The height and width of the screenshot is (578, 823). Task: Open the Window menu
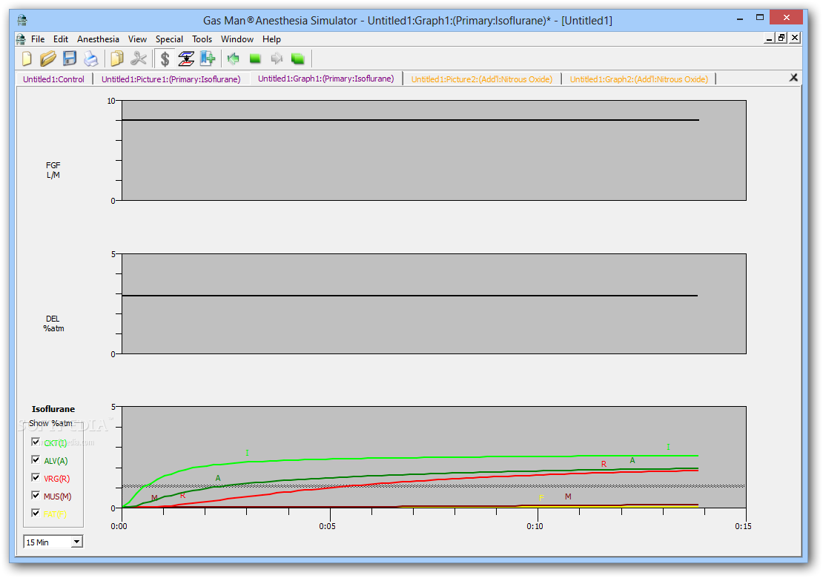pyautogui.click(x=237, y=39)
